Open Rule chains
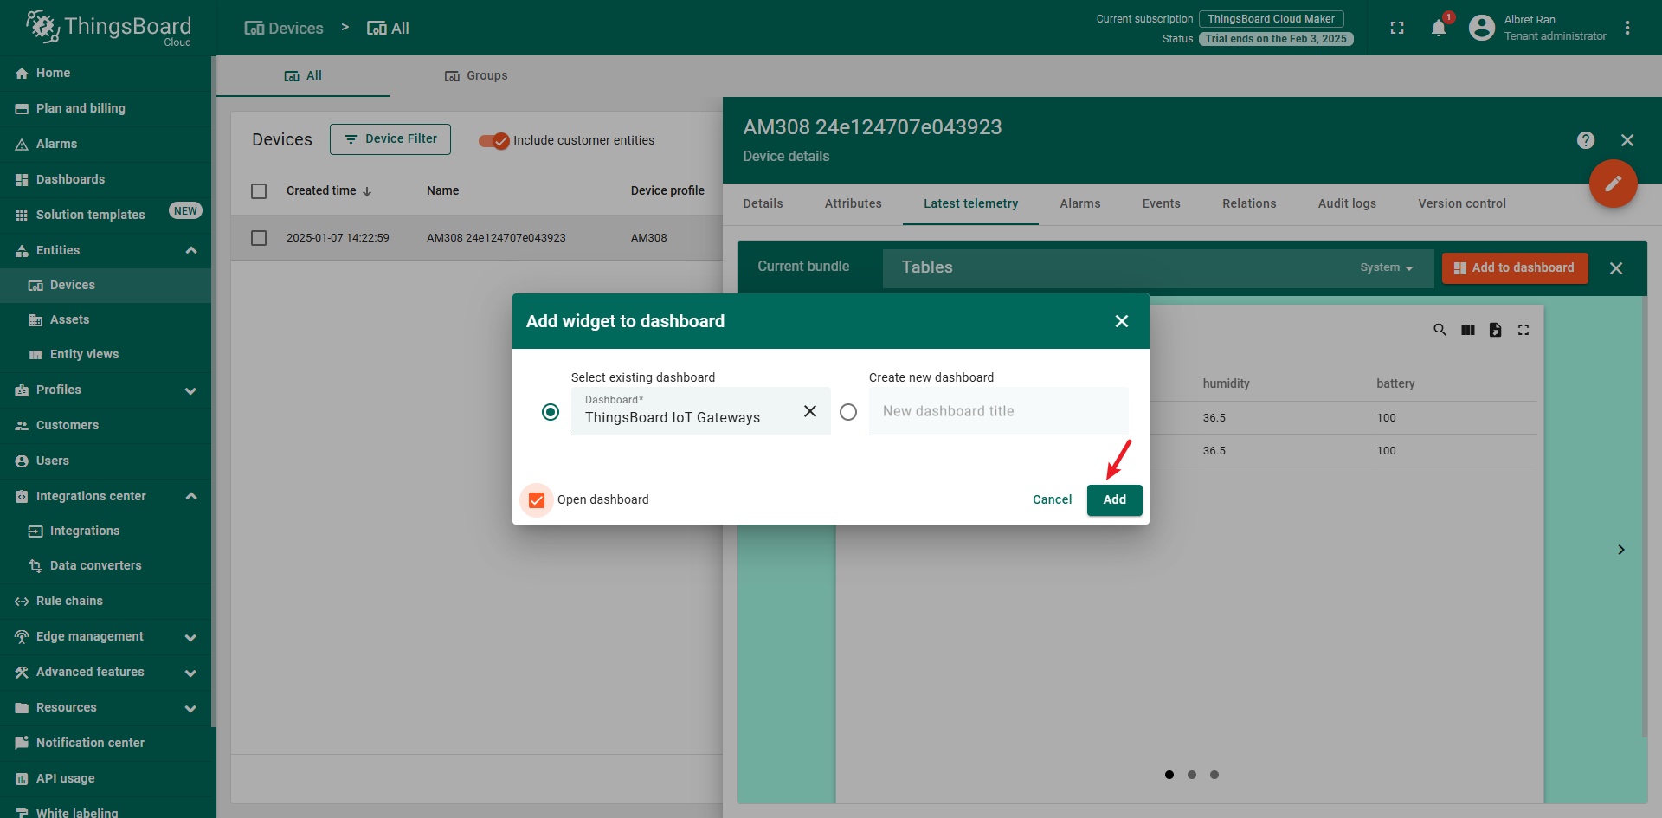The image size is (1662, 818). 106,601
